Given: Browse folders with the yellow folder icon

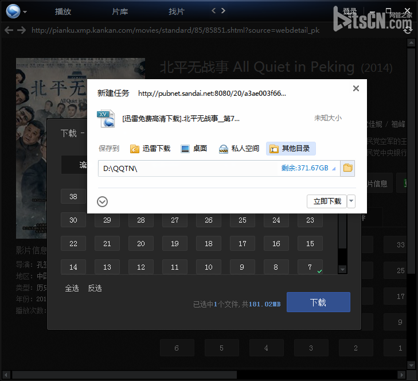Looking at the screenshot, I should [x=347, y=168].
